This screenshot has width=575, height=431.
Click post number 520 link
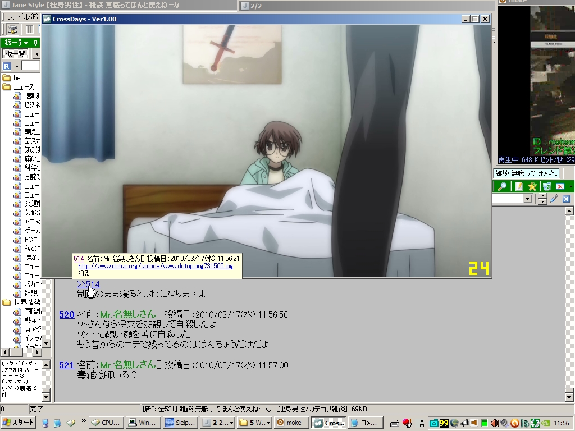coord(66,315)
